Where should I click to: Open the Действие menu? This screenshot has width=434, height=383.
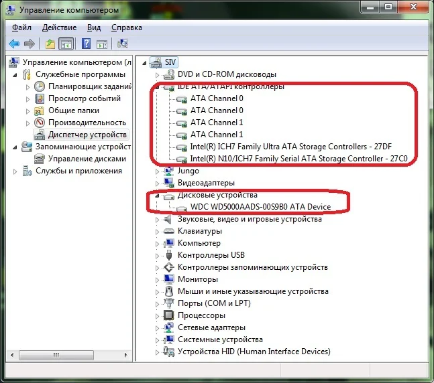pos(59,27)
